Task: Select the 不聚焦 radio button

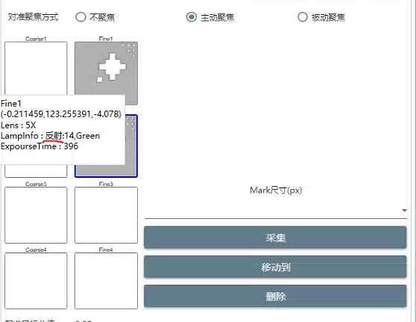Action: 81,17
